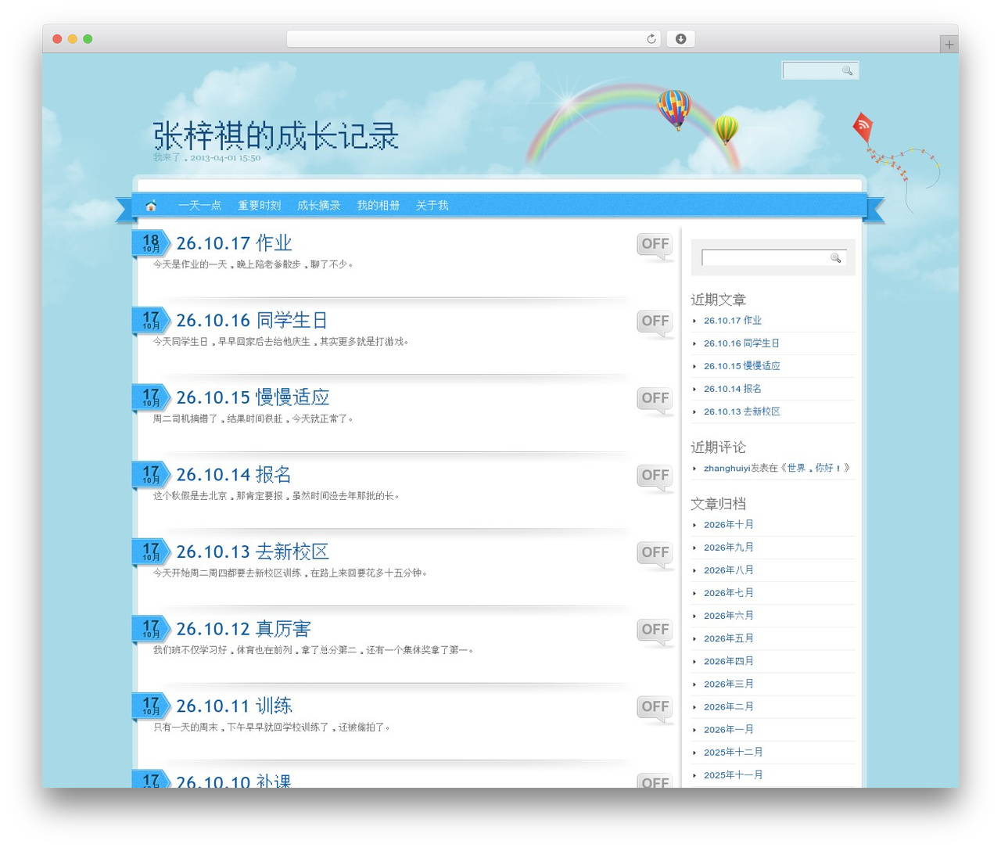
Task: Click the blog title 张梓祺的成长记录
Action: click(275, 136)
